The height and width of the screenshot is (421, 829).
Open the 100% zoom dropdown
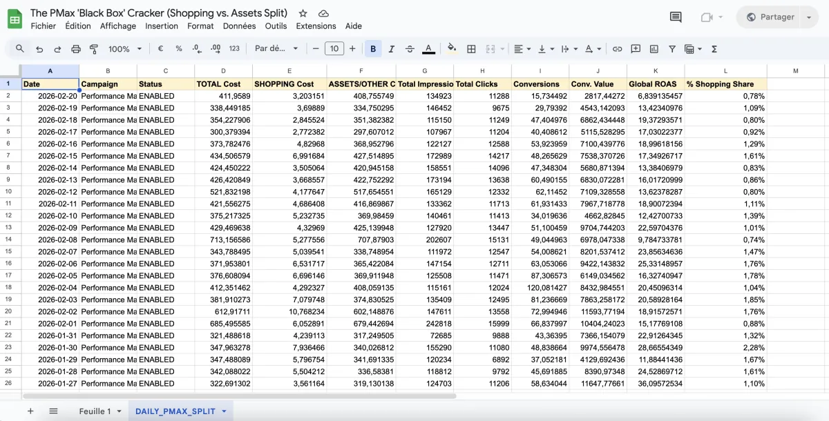point(124,49)
